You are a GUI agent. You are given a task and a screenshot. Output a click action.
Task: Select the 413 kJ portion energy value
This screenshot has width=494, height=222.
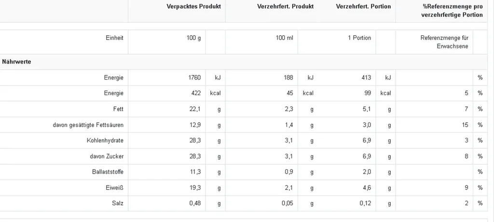[366, 78]
